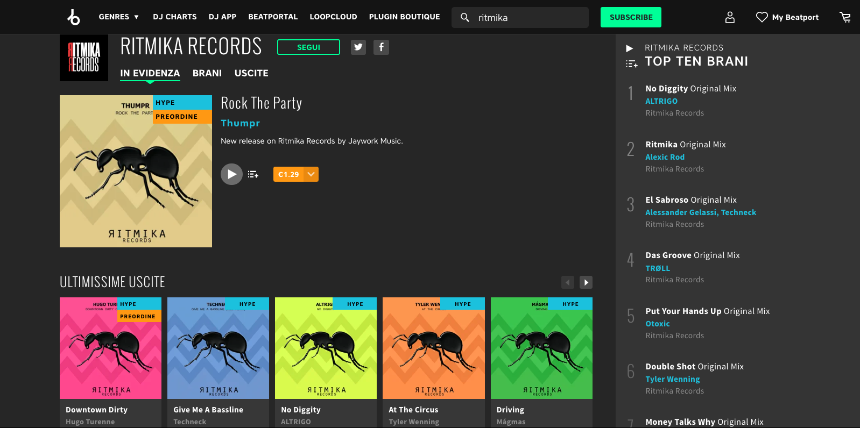Show previous releases in Ultimissime Uscite

[568, 282]
